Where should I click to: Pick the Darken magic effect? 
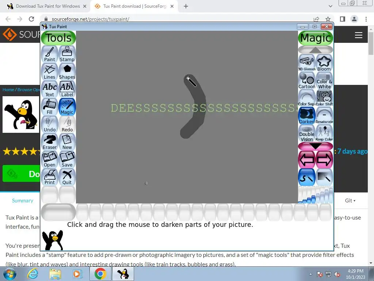[x=307, y=116]
